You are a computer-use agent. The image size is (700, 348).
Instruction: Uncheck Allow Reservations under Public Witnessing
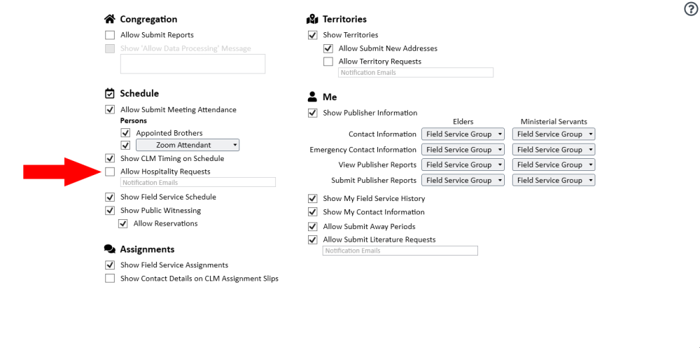pos(123,224)
